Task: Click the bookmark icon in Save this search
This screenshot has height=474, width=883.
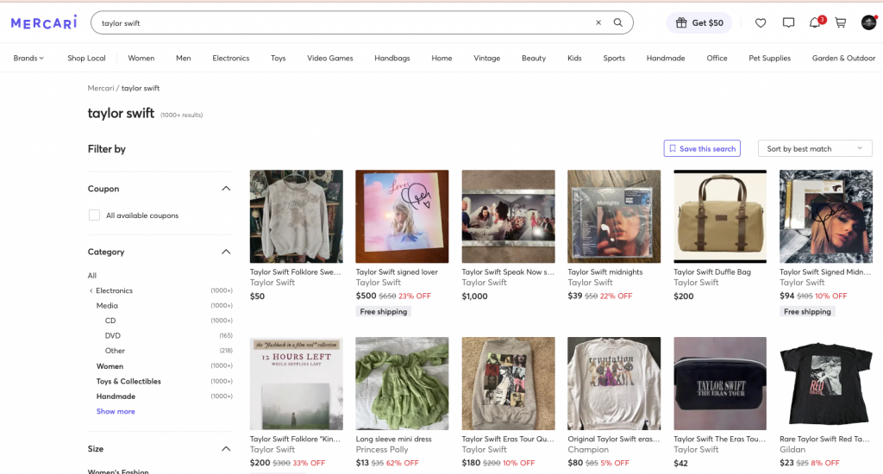Action: pos(673,148)
